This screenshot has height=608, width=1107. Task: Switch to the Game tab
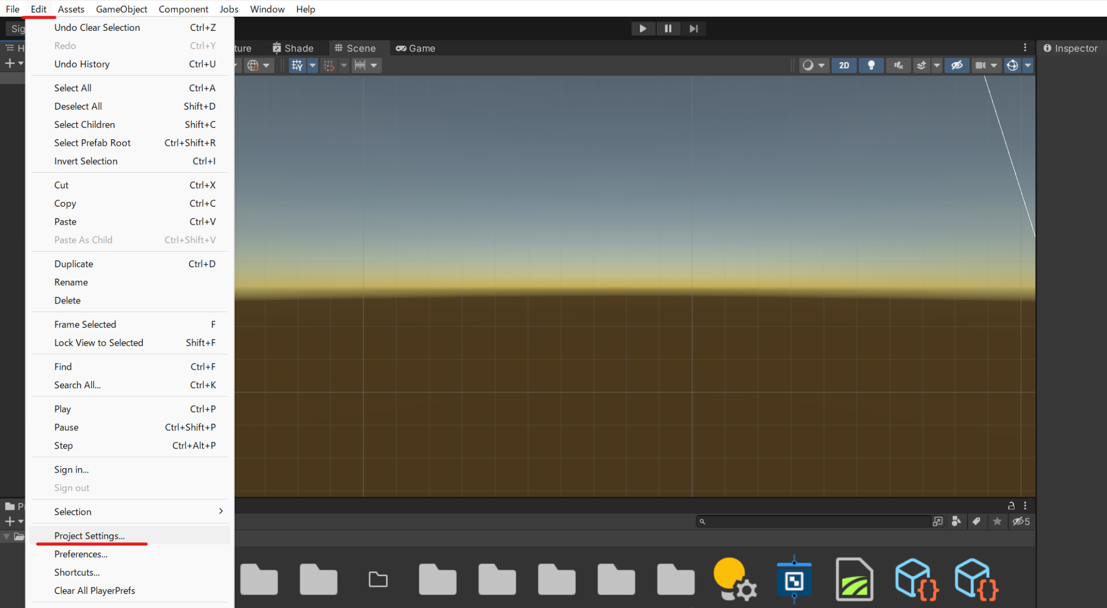[x=415, y=48]
